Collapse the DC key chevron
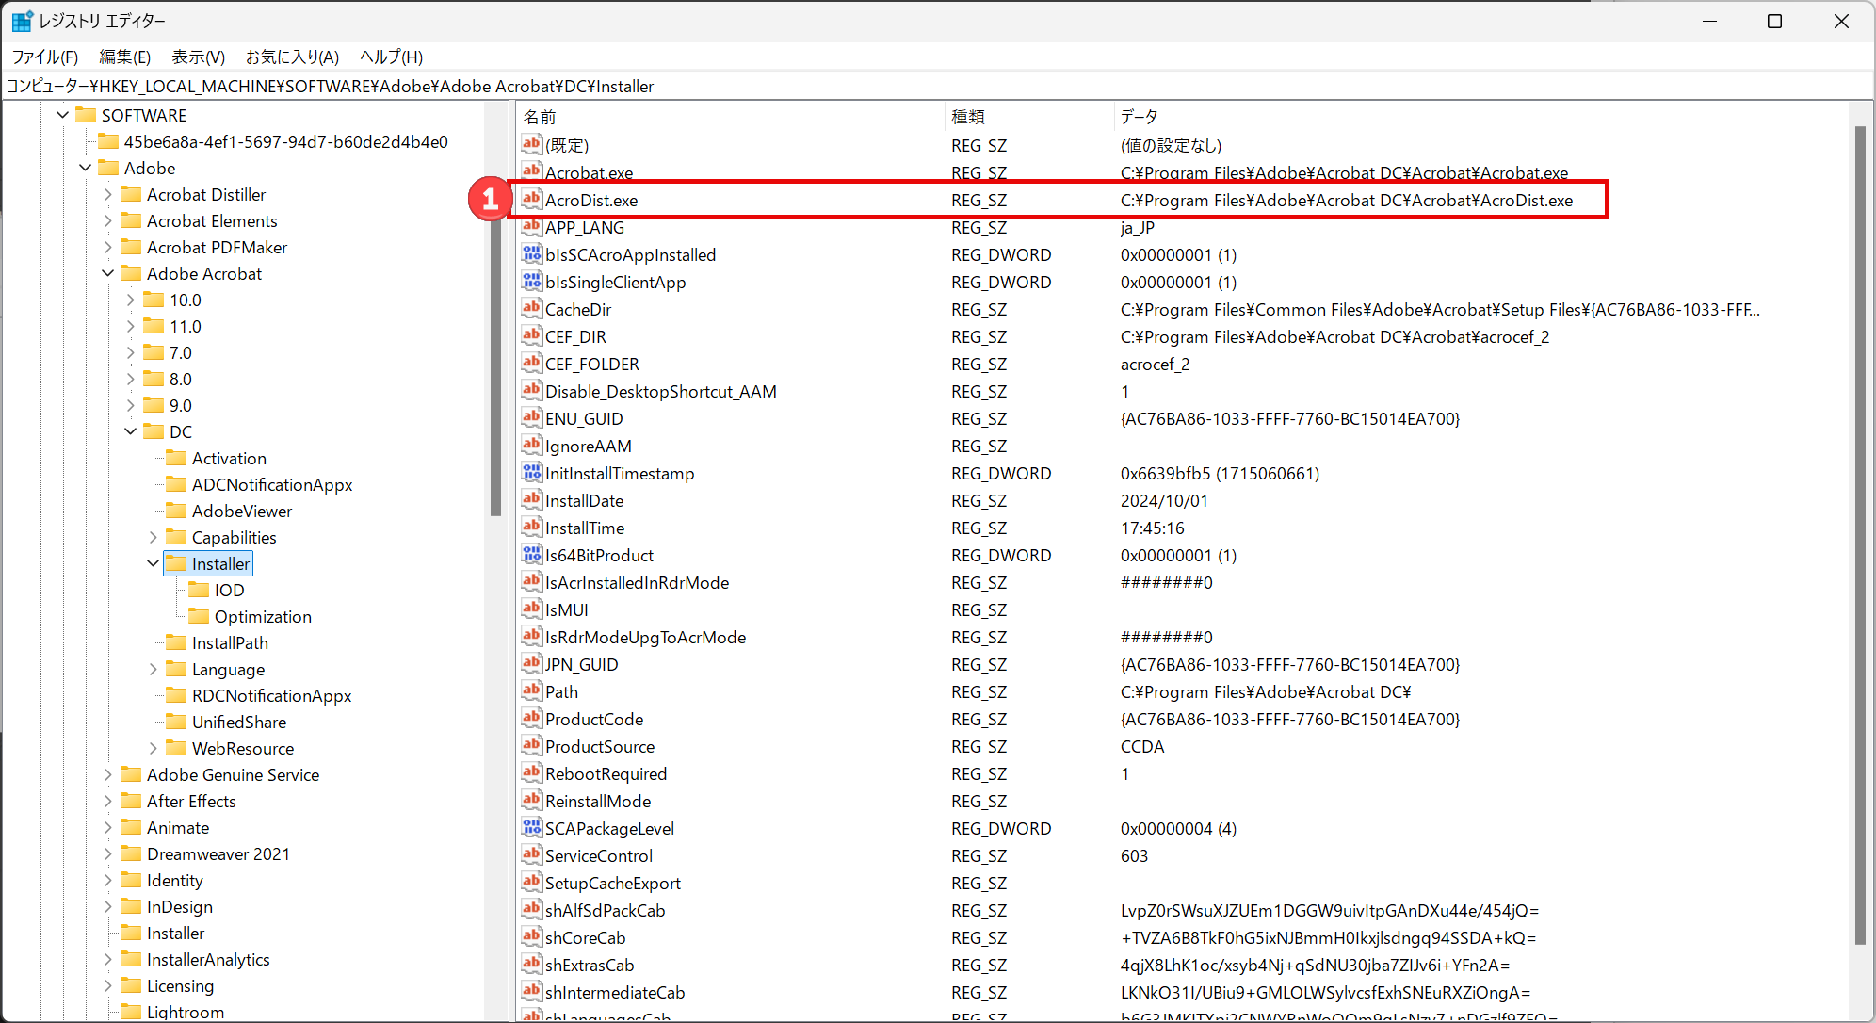Viewport: 1876px width, 1023px height. click(130, 431)
